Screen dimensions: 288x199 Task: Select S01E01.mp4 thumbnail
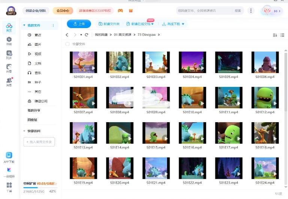coord(84,62)
